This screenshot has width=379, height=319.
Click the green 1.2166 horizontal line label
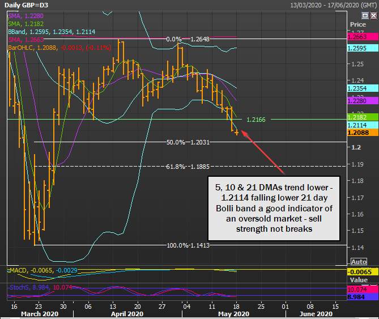point(255,120)
